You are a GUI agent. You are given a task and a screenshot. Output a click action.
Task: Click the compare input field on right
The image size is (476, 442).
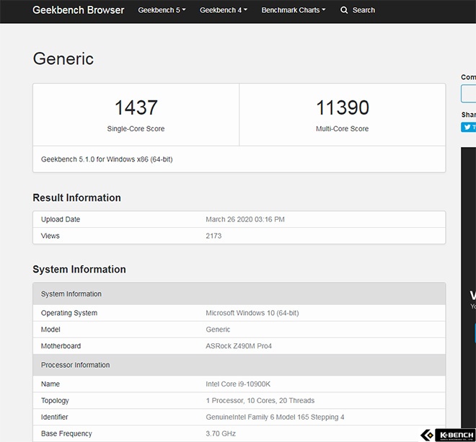[468, 94]
